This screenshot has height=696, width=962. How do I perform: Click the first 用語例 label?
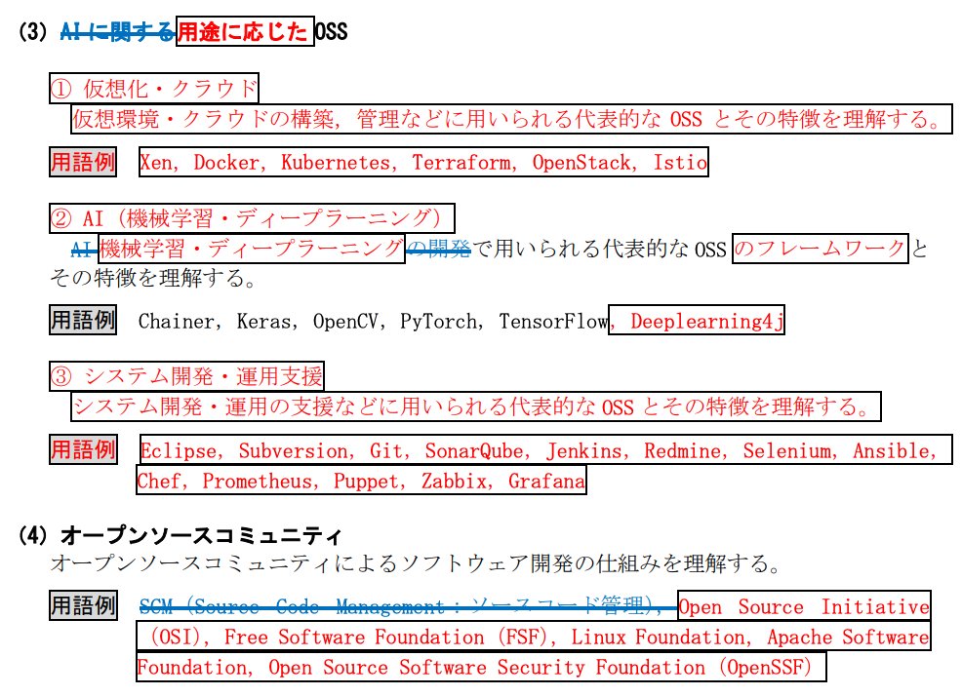pyautogui.click(x=83, y=162)
